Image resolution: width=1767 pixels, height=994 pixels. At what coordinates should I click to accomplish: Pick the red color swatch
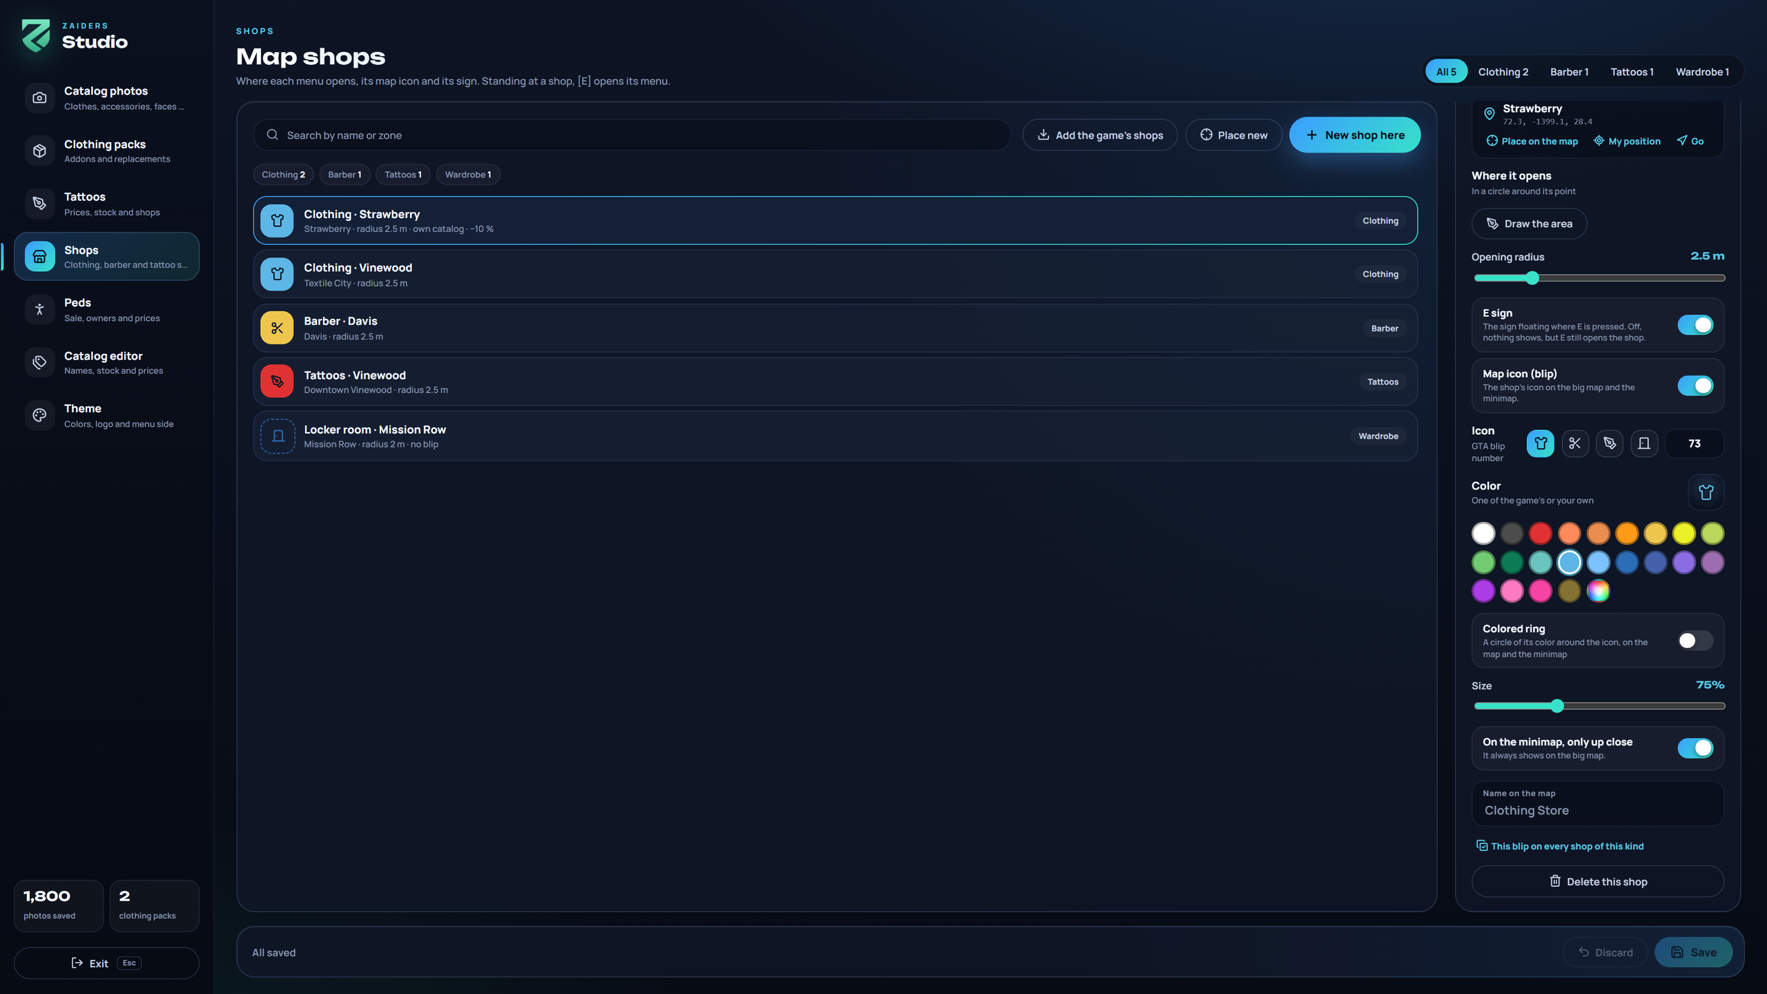coord(1540,533)
